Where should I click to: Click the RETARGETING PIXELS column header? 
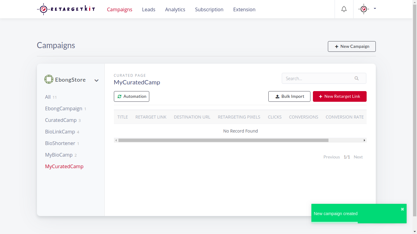239,117
